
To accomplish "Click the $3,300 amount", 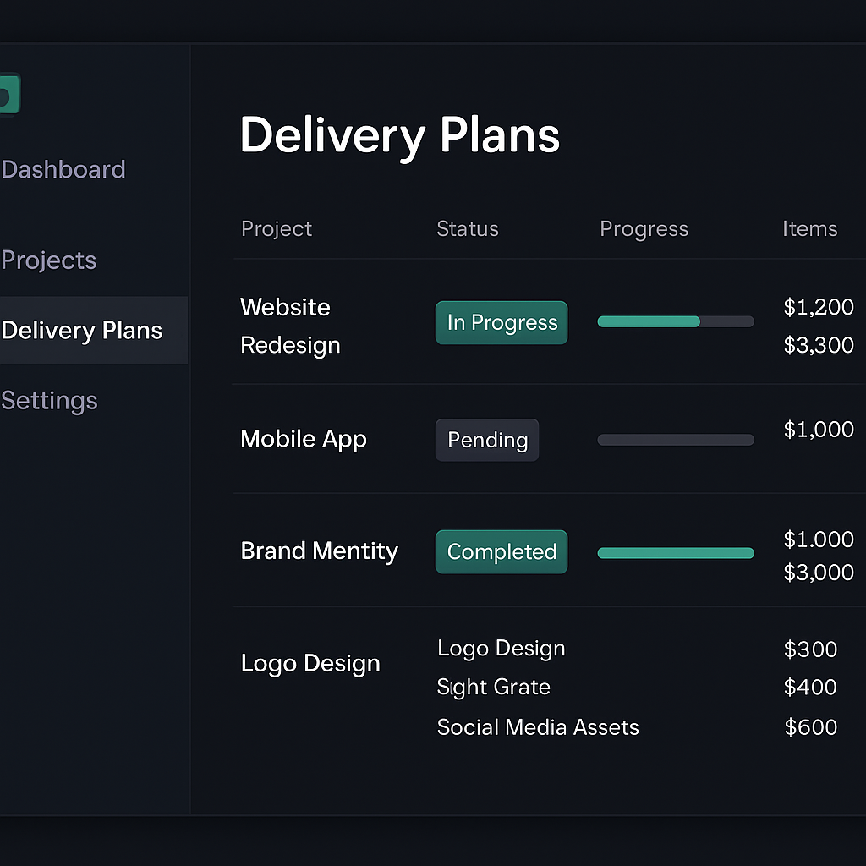I will pos(819,345).
